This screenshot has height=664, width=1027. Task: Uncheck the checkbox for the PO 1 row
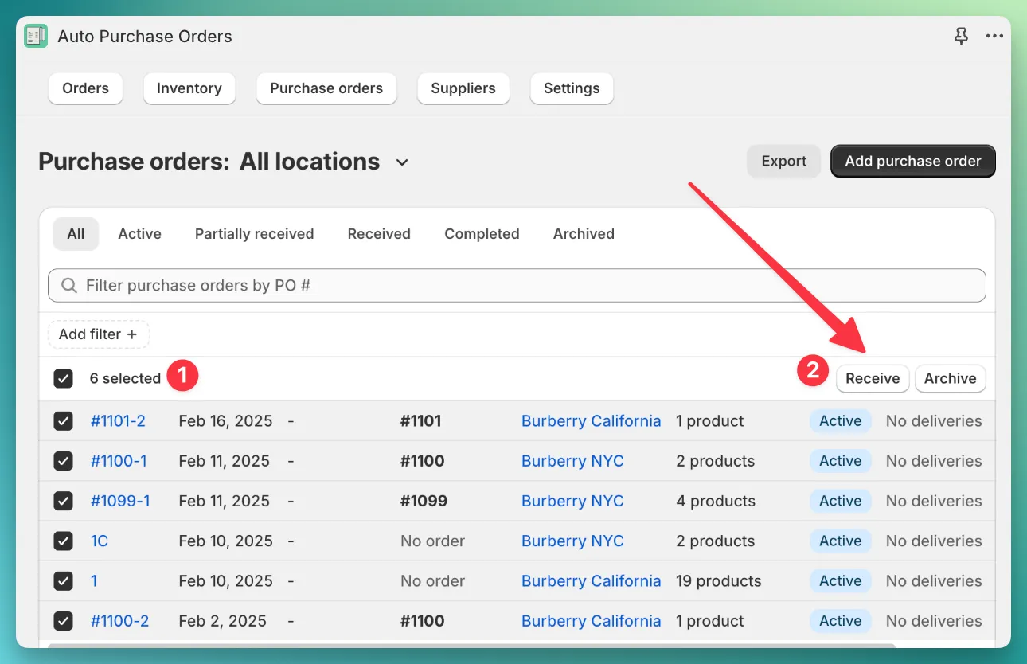pos(63,580)
